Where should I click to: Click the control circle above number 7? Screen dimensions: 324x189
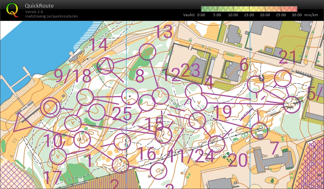tap(259, 131)
